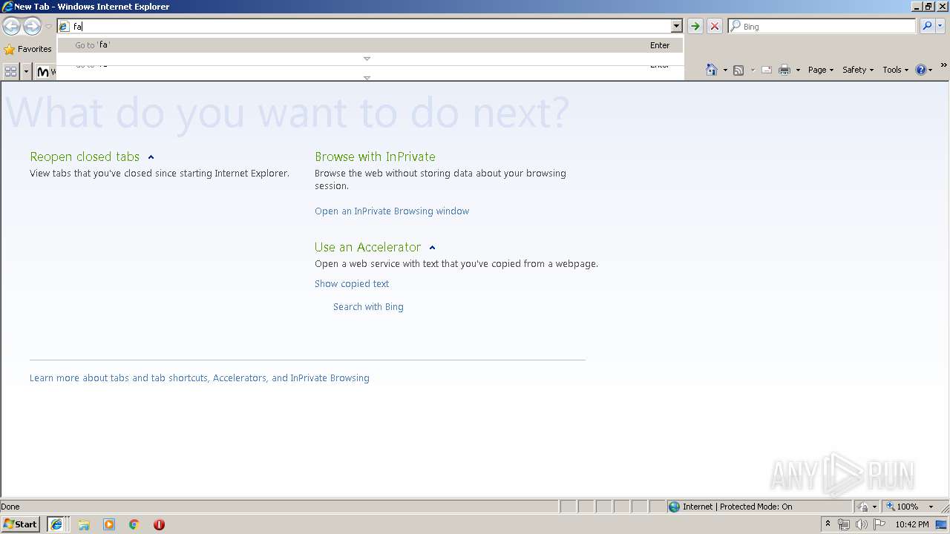
Task: Click the Print icon
Action: [784, 70]
